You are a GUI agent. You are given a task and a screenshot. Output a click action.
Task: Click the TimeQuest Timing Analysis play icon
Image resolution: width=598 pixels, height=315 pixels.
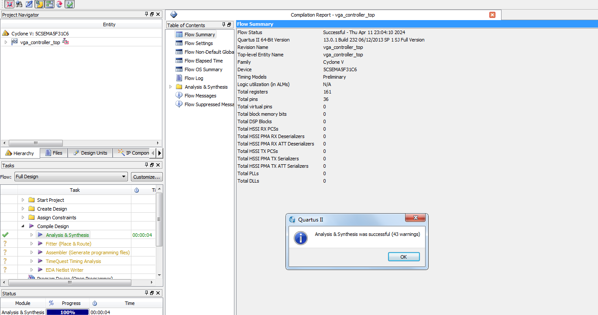[x=40, y=261]
